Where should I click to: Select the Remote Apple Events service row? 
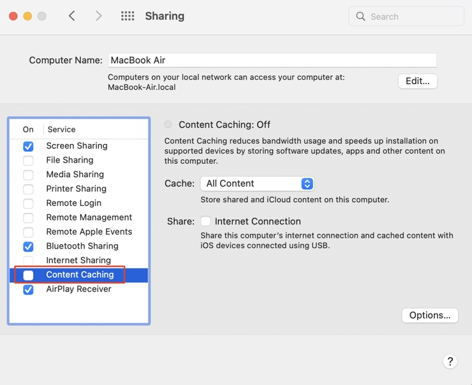(x=78, y=231)
